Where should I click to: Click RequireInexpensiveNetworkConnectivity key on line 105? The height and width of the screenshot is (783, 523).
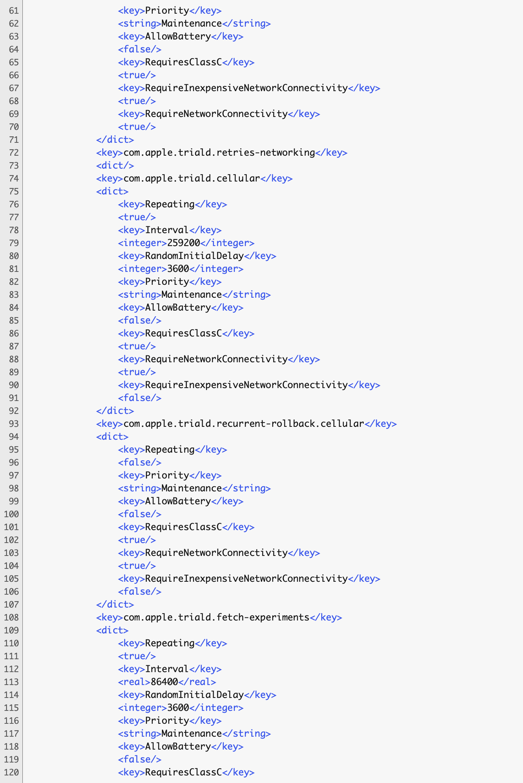point(247,579)
